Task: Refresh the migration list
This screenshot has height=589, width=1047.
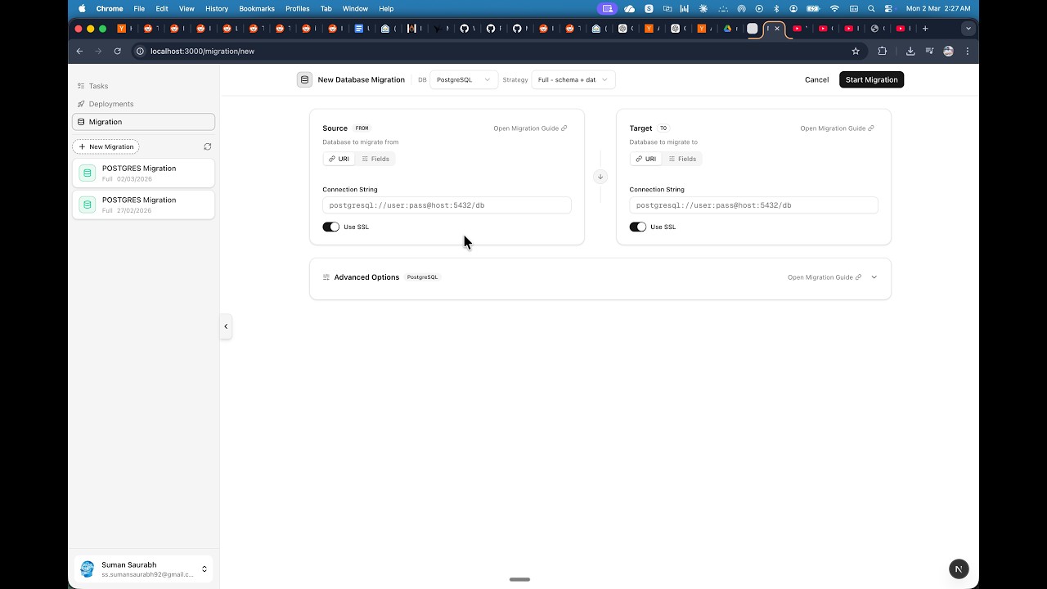Action: (x=207, y=146)
